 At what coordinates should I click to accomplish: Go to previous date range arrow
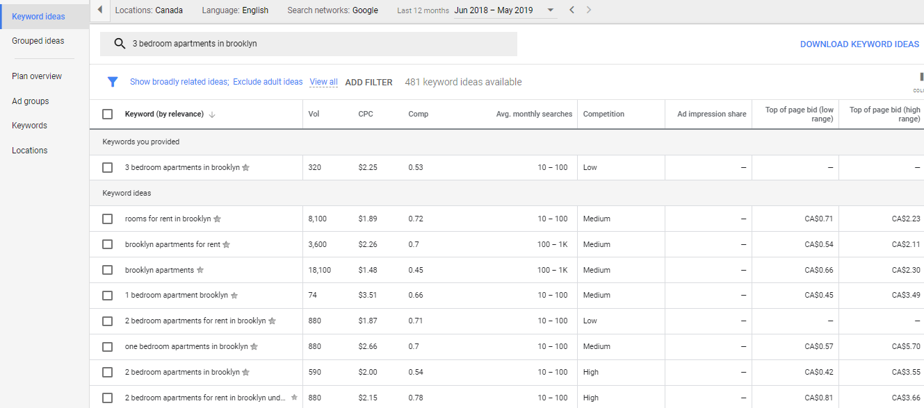572,10
